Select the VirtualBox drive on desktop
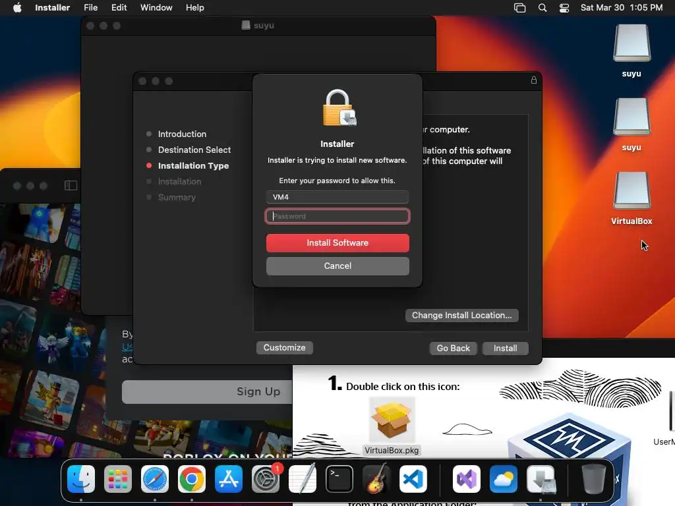Screen dimensions: 675x506 [631, 198]
